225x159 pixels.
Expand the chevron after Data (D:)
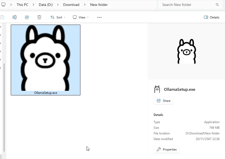coord(58,5)
